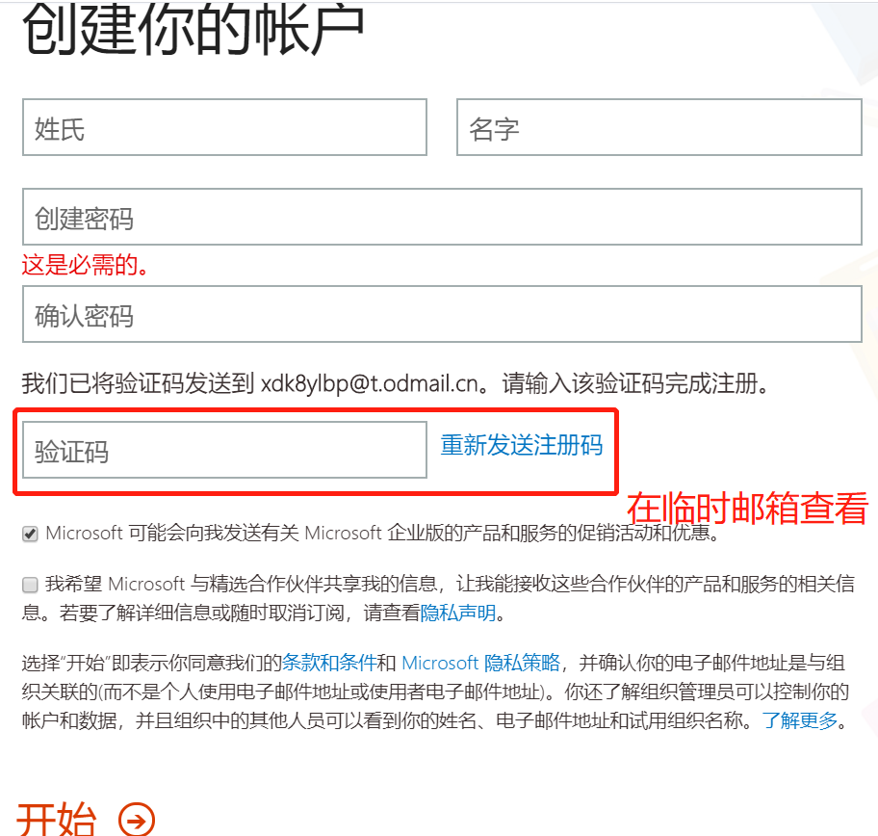The image size is (878, 836).
Task: Click the 验证码 verification code field
Action: point(224,450)
